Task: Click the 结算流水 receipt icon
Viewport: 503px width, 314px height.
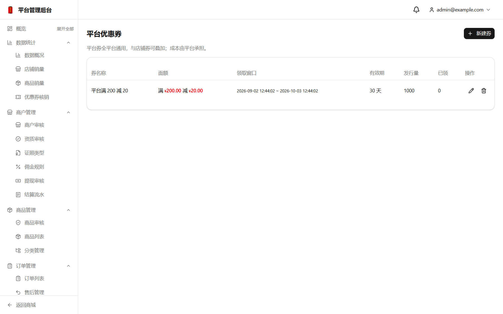Action: click(18, 195)
